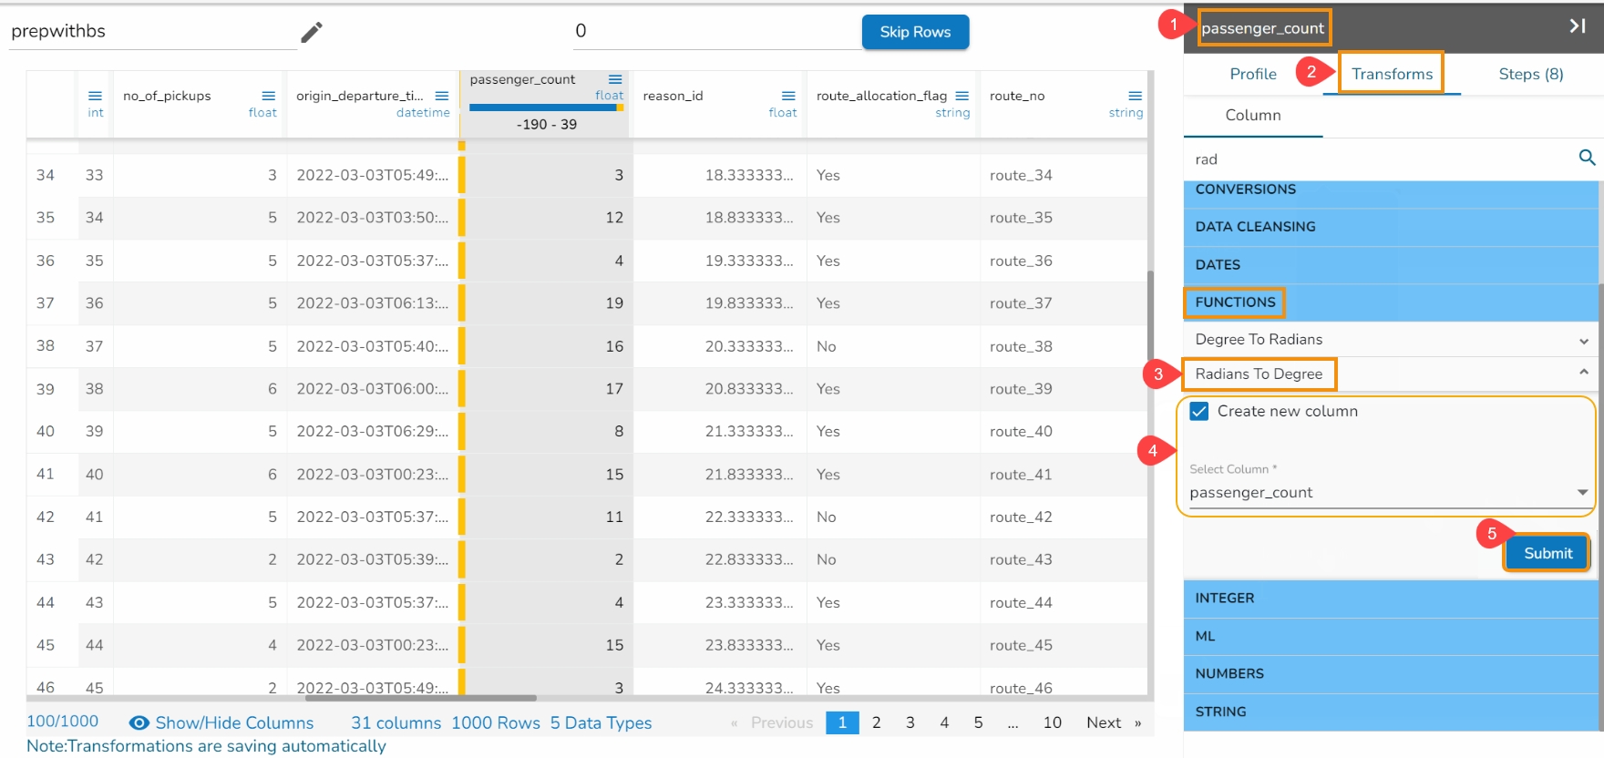Open the reason_id column menu icon

[788, 97]
